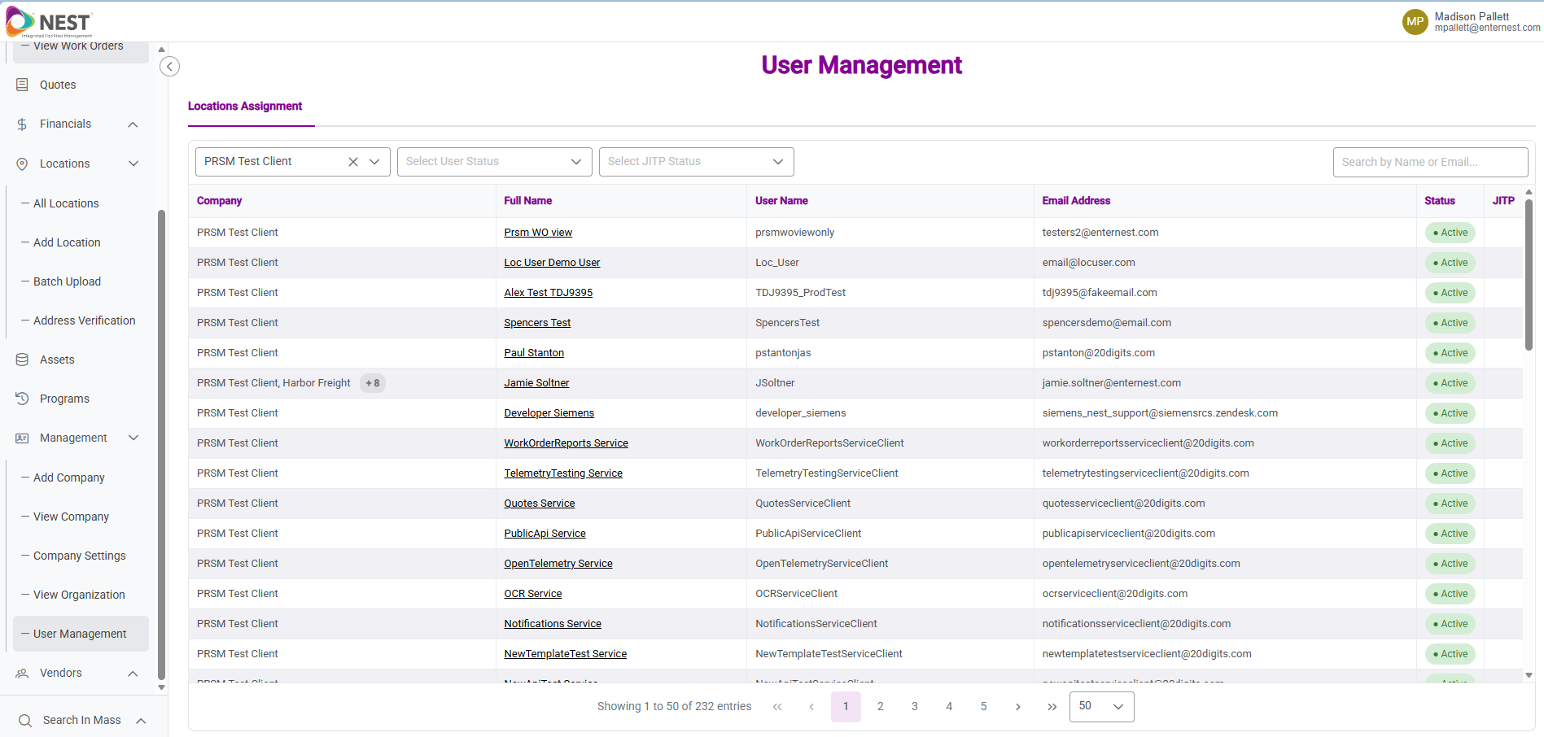Open Batch Upload in the sidebar
This screenshot has height=737, width=1544.
pos(67,281)
